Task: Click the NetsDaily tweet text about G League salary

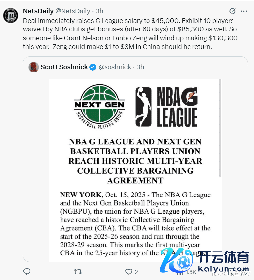Action: [x=130, y=33]
